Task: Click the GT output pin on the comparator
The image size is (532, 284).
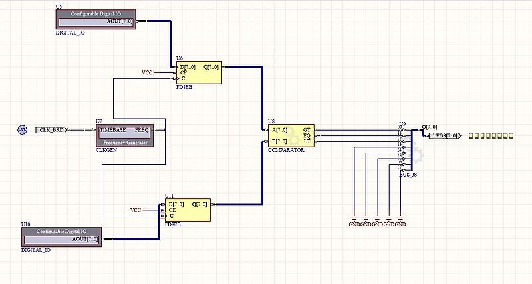Action: point(307,129)
